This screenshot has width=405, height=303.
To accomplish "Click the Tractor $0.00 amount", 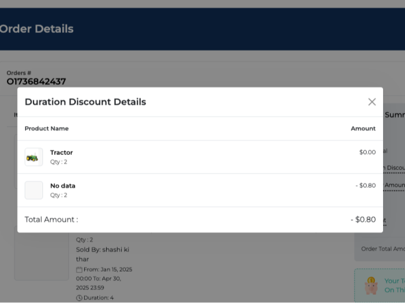I will (367, 152).
